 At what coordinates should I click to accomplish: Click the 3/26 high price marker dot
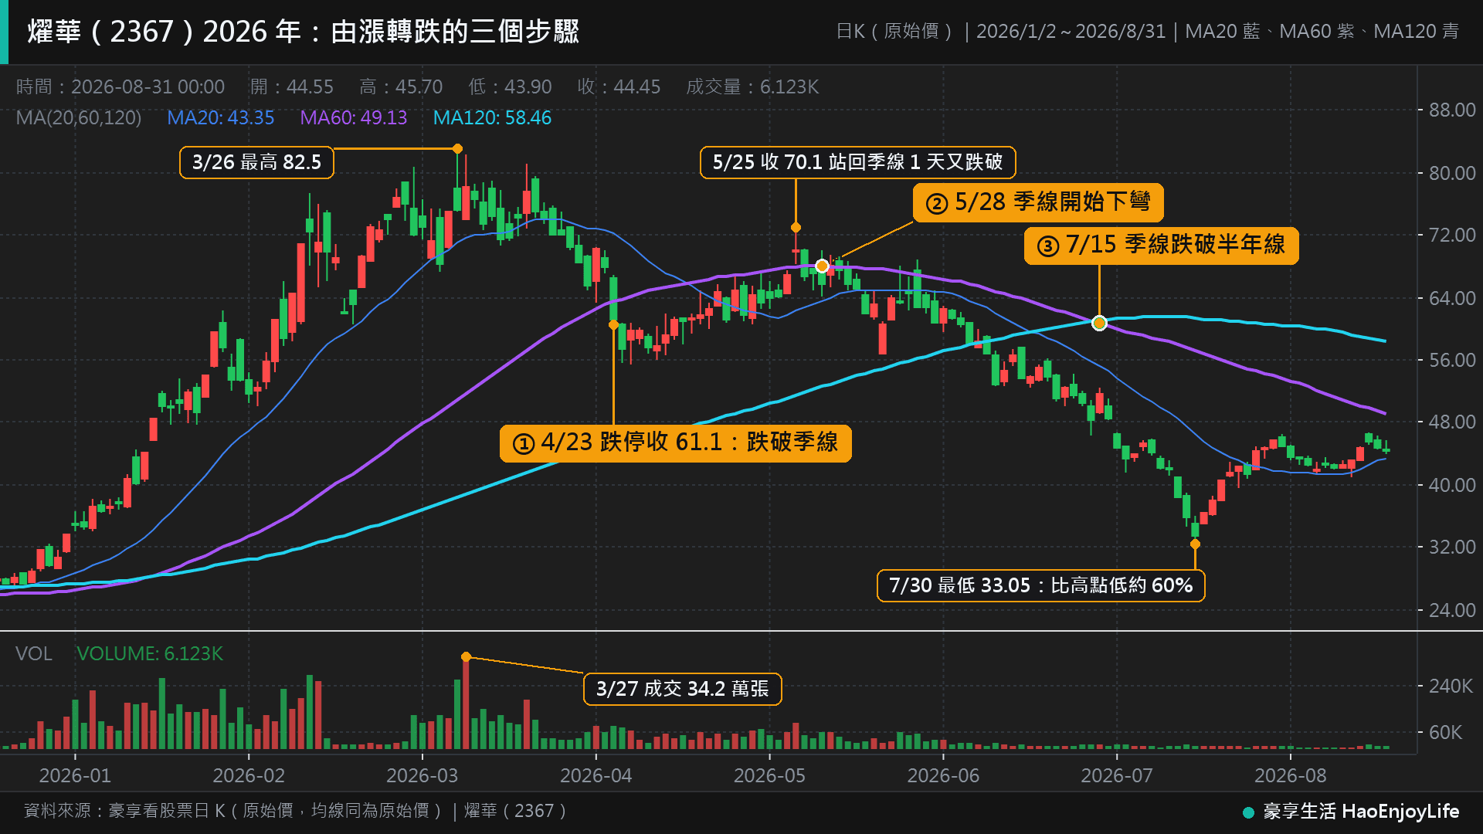click(457, 148)
